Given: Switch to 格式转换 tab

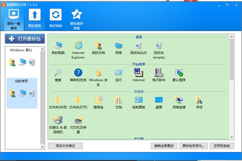Looking at the screenshot, I should click(x=56, y=19).
